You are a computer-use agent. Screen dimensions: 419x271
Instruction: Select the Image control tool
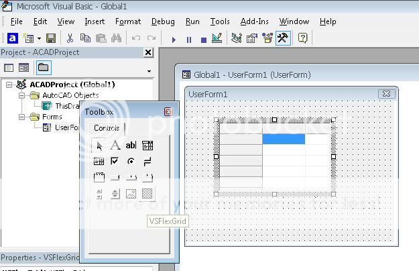(131, 194)
